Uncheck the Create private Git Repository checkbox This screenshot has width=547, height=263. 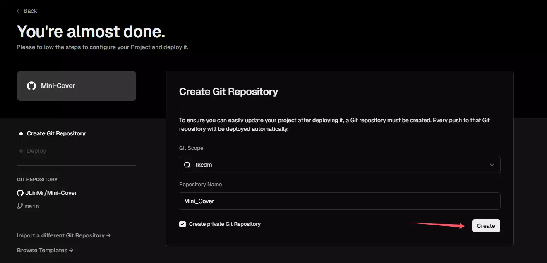(182, 224)
